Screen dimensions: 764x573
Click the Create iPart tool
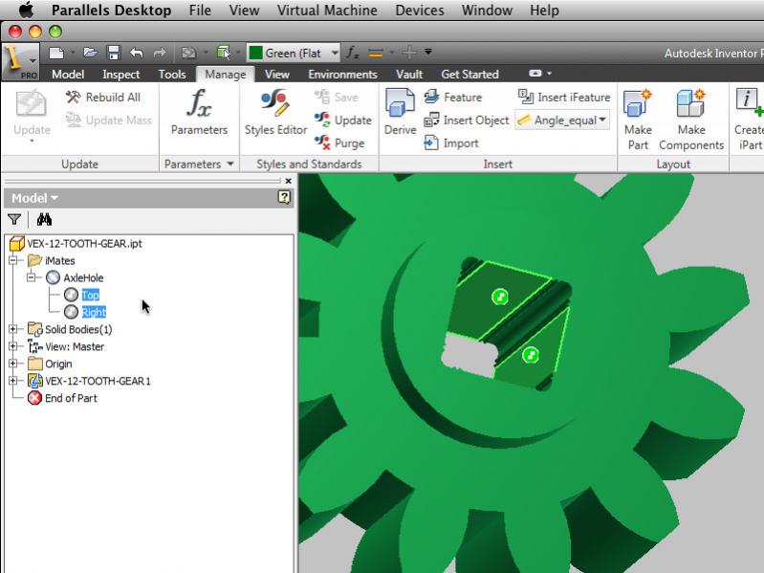tap(749, 120)
